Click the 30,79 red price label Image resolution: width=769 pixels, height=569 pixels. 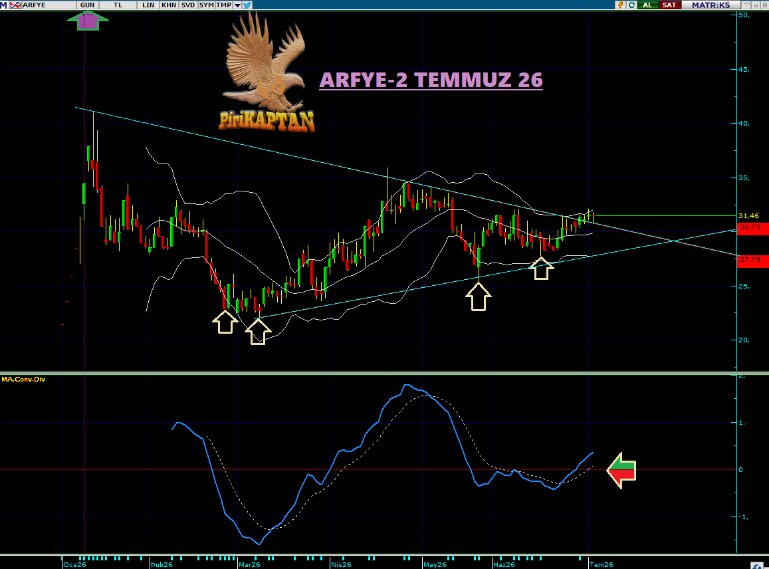(753, 228)
